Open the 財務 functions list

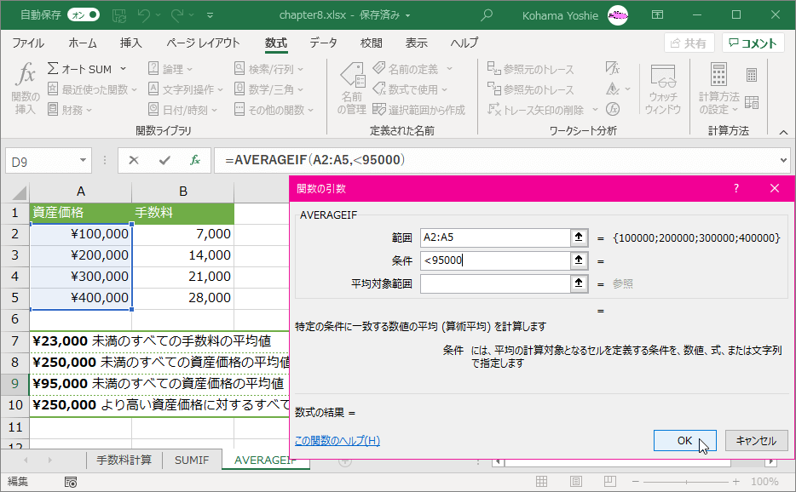[70, 110]
